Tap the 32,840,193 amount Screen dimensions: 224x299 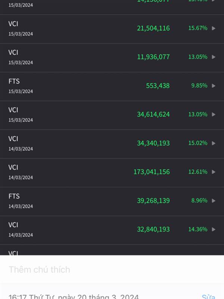click(x=153, y=229)
